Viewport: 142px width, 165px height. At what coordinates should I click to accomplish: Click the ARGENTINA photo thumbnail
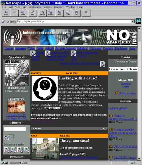[x=16, y=107]
